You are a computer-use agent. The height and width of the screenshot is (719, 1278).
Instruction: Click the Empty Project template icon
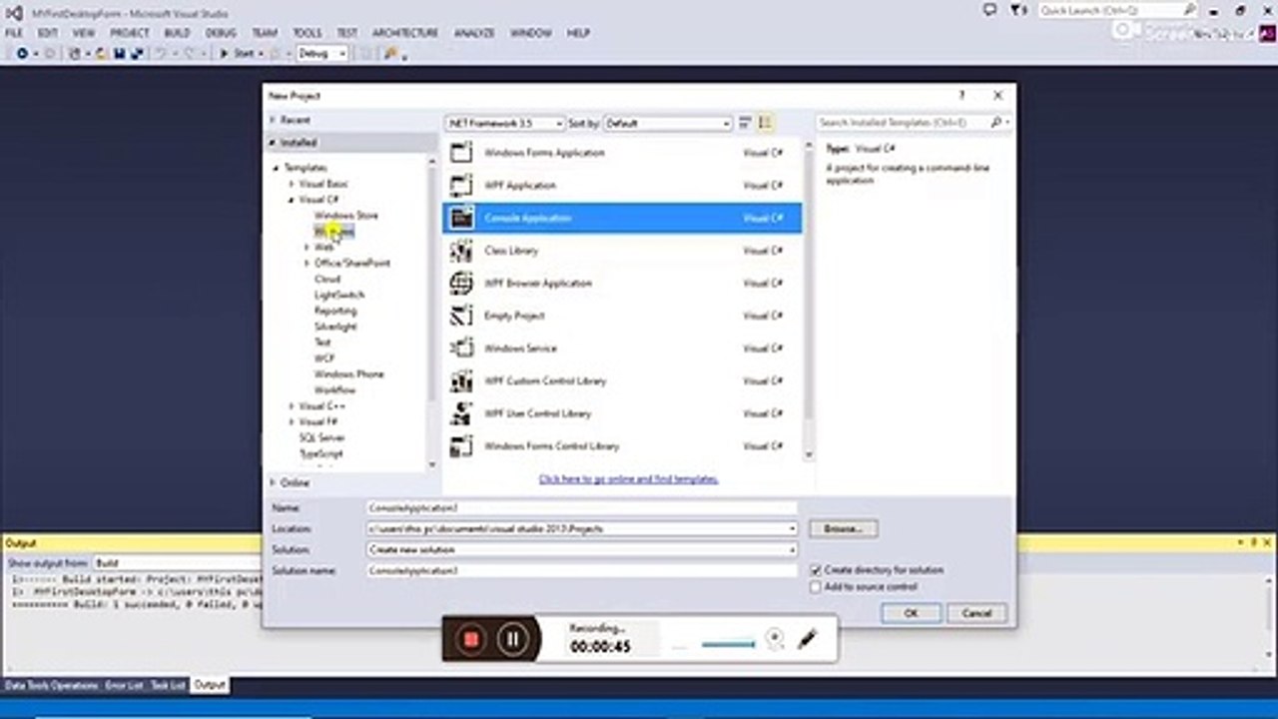[x=461, y=316]
